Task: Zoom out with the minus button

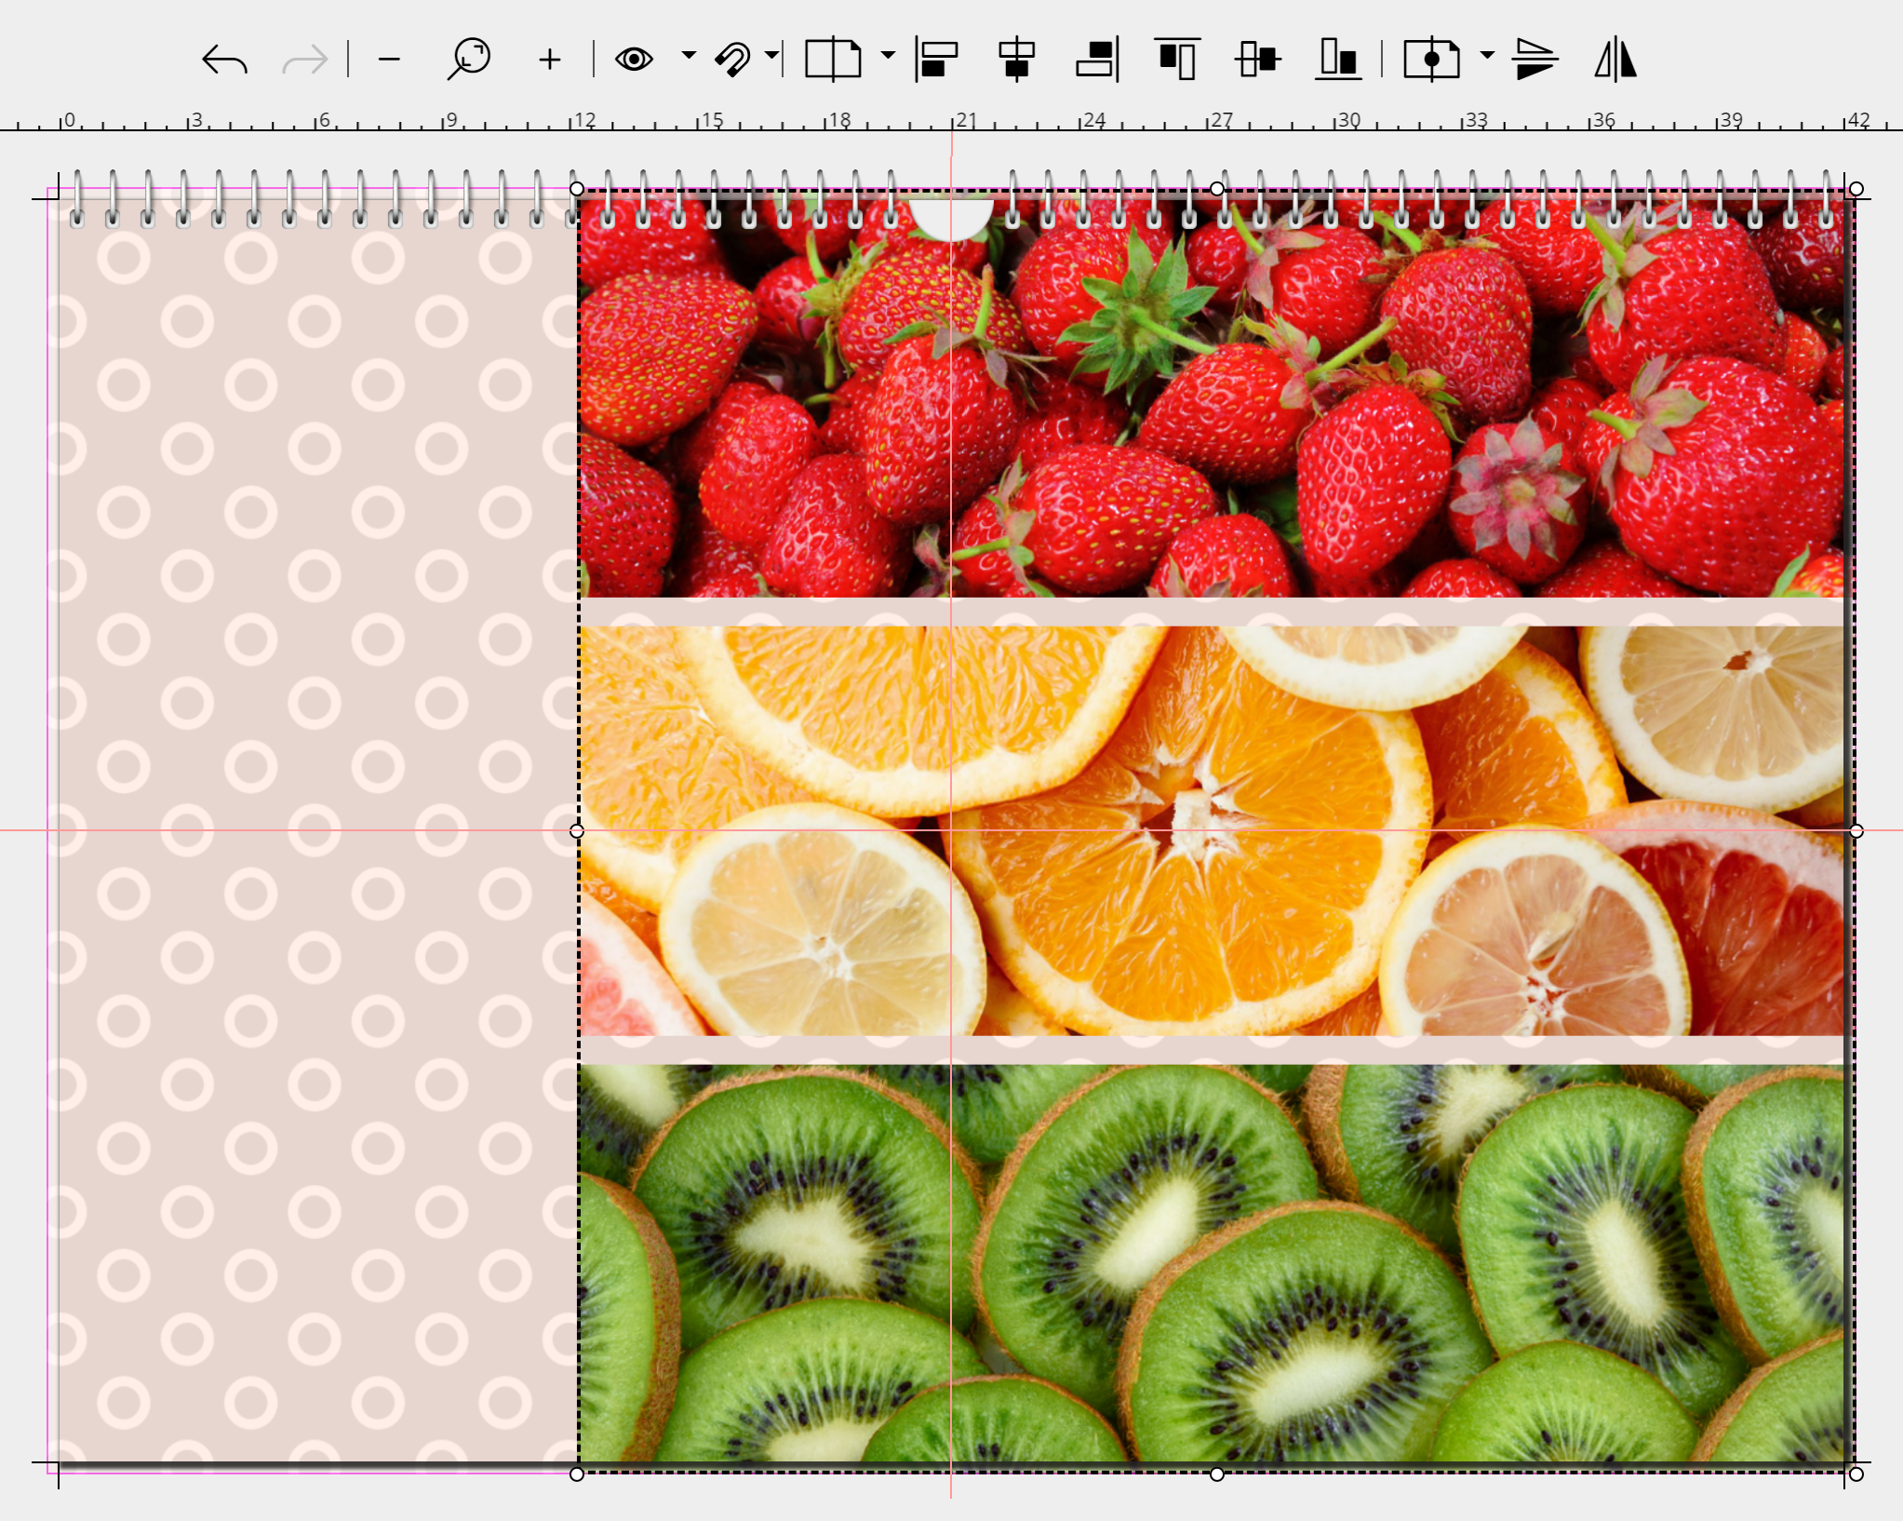Action: point(389,60)
